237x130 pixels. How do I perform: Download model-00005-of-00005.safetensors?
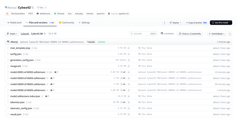[128, 90]
